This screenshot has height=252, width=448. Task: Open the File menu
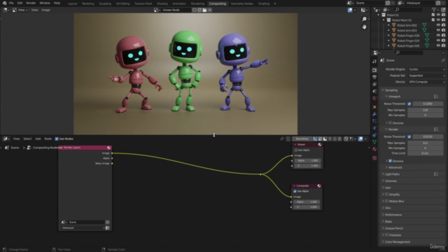[11, 3]
